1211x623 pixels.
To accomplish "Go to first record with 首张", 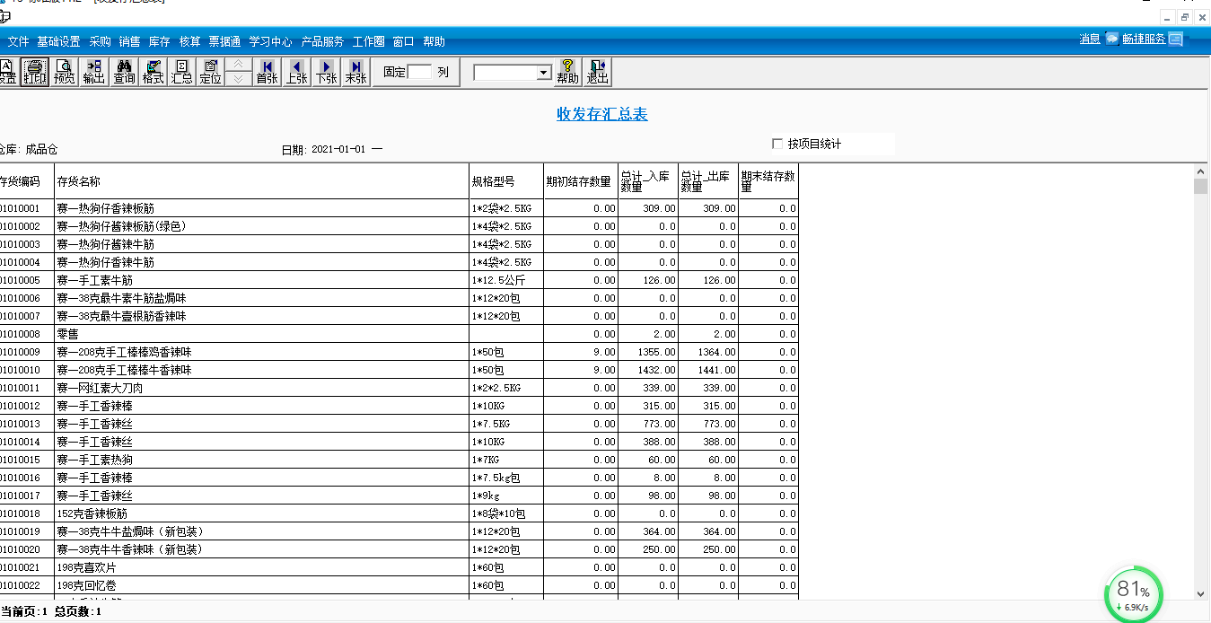I will tap(268, 72).
